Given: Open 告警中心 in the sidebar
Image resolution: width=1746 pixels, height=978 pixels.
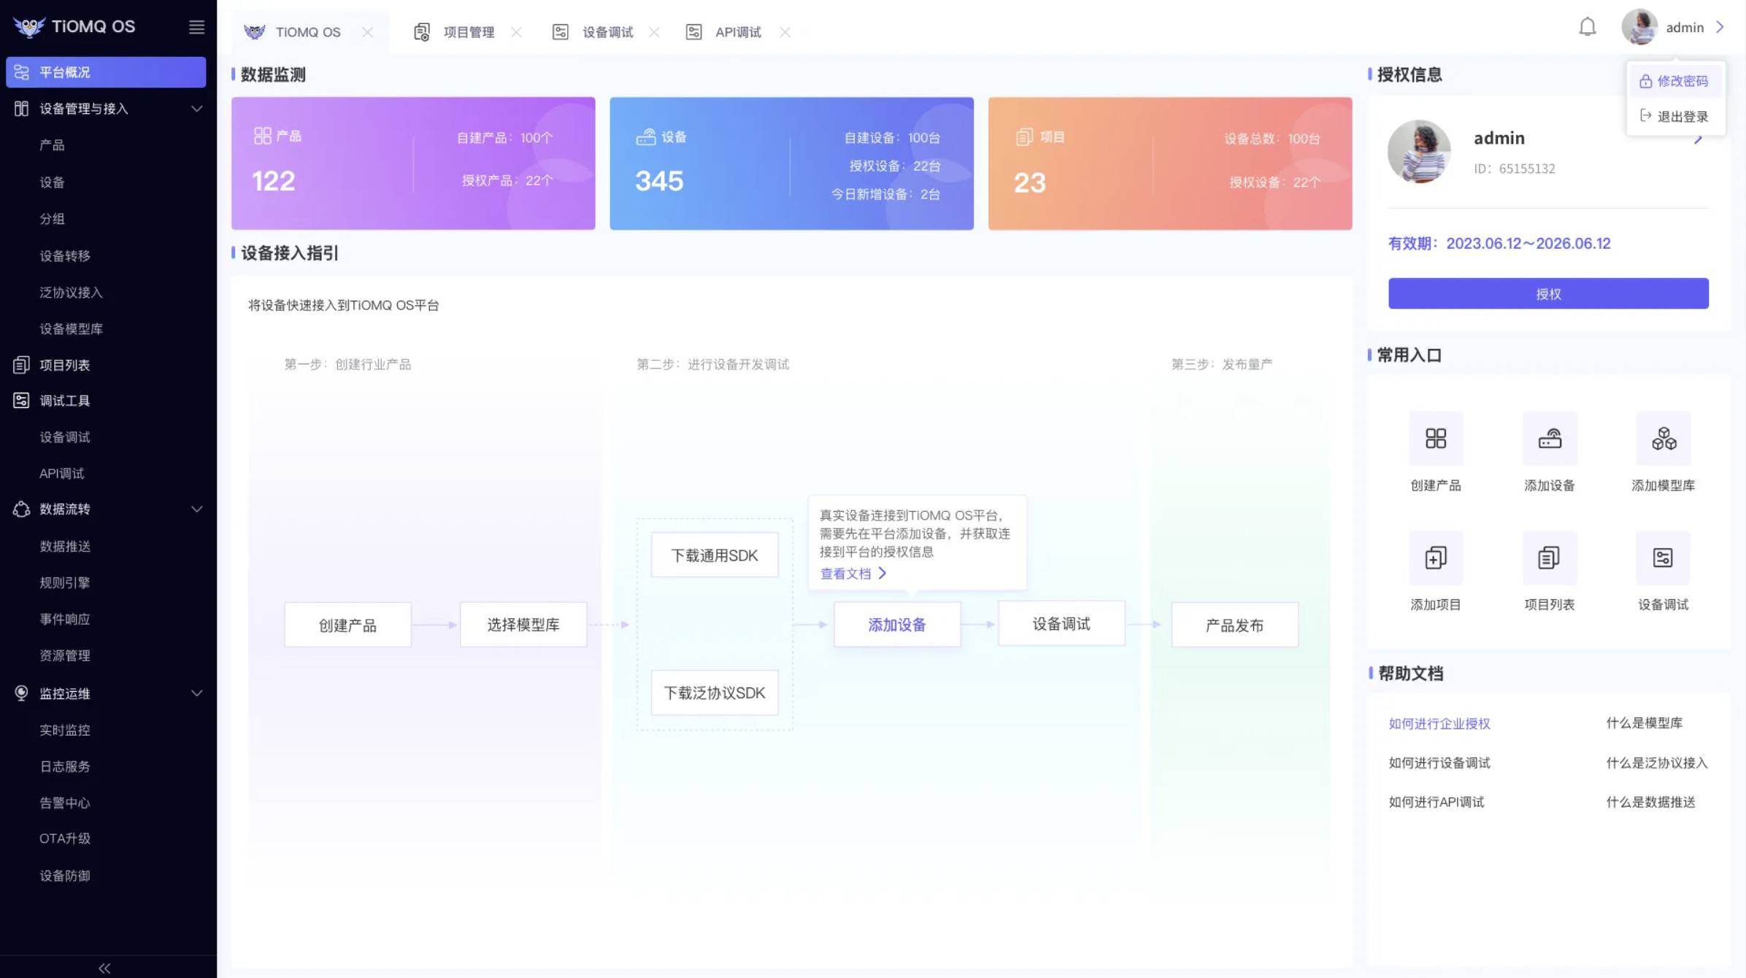Looking at the screenshot, I should coord(65,803).
